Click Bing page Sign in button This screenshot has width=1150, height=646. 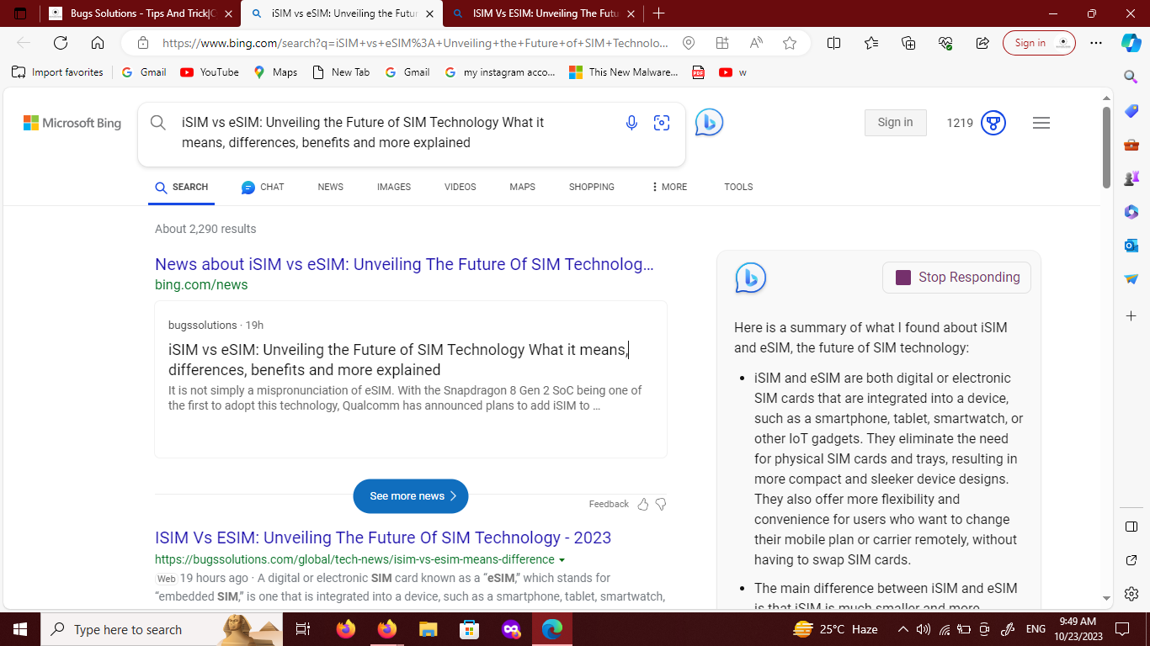click(x=895, y=123)
